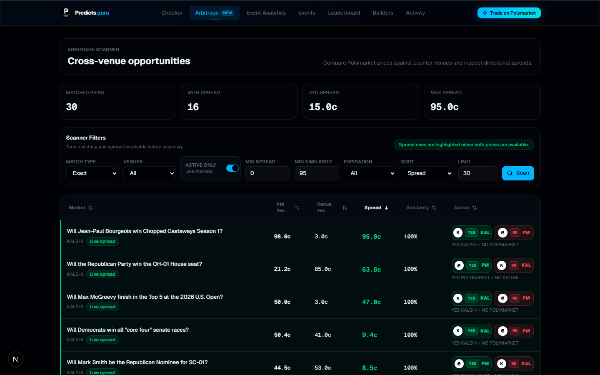600x375 pixels.
Task: Click the 98.0c PM Yes price
Action: pos(282,237)
